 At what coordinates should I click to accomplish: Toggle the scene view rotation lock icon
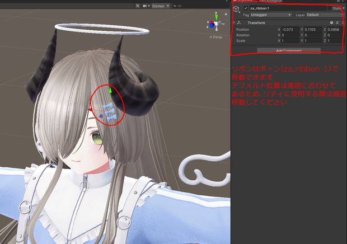[226, 14]
